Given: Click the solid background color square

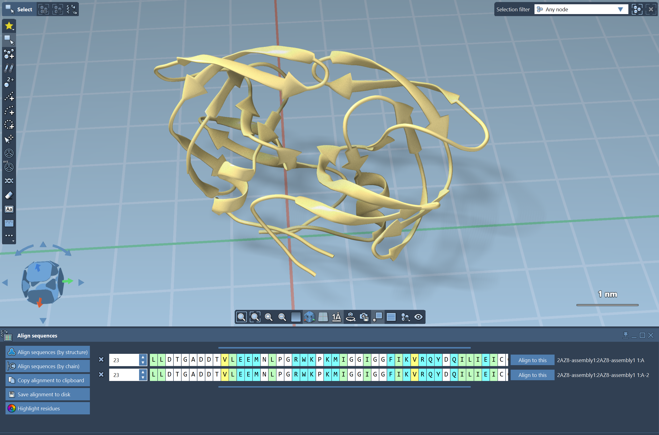Looking at the screenshot, I should click(x=296, y=317).
